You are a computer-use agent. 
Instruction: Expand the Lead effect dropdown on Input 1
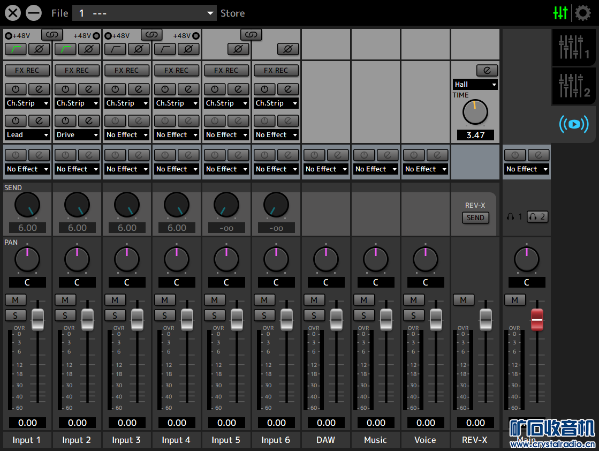(x=27, y=135)
